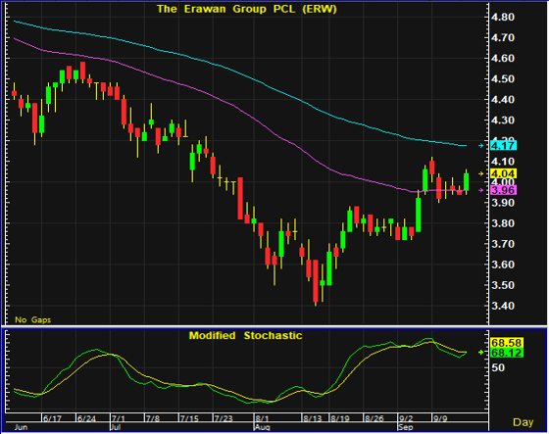Click the Aug month label
This screenshot has width=549, height=434.
tap(262, 427)
